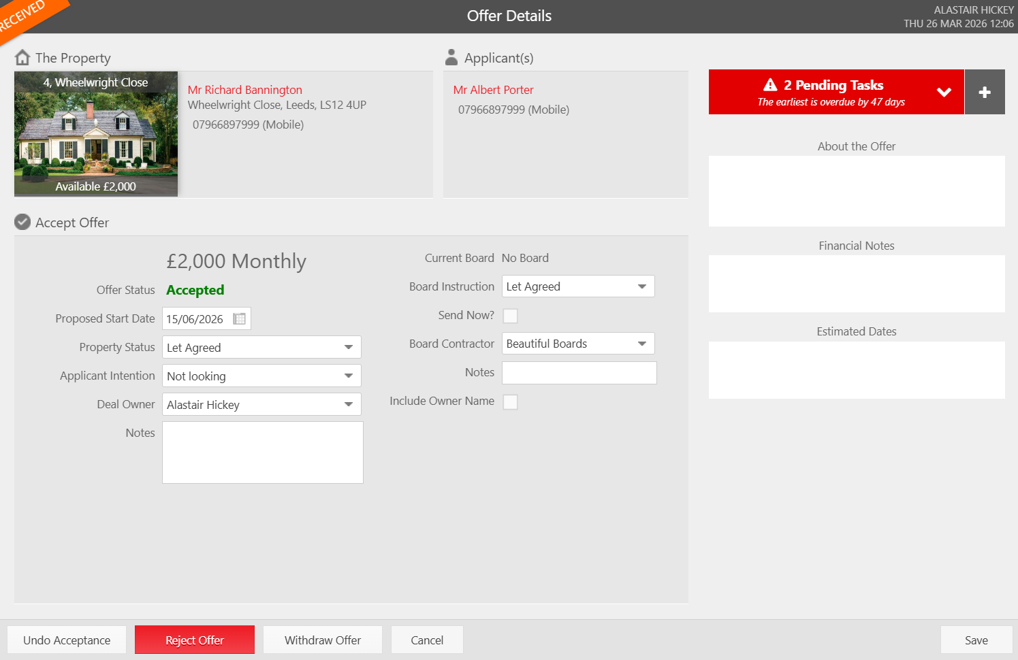The height and width of the screenshot is (660, 1018).
Task: Open Mr Richard Bannington's record
Action: tap(244, 90)
